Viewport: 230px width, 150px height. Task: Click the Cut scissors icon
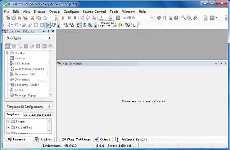[x=33, y=18]
